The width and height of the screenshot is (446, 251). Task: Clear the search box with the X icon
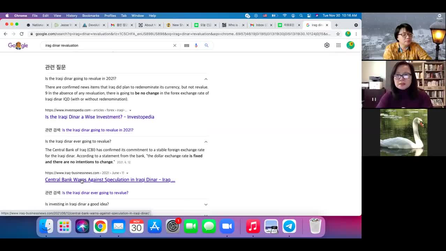point(175,45)
